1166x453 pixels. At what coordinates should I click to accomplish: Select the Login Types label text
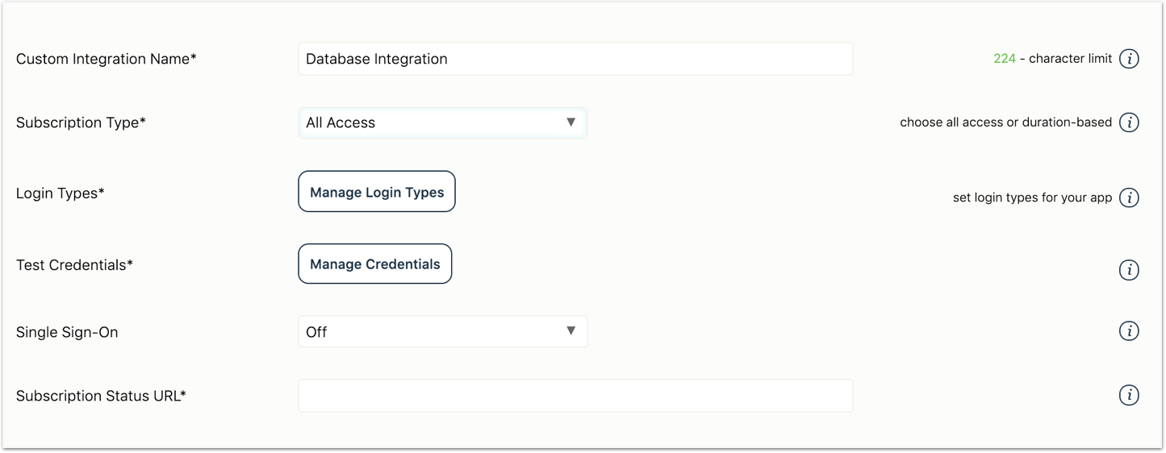tap(61, 193)
